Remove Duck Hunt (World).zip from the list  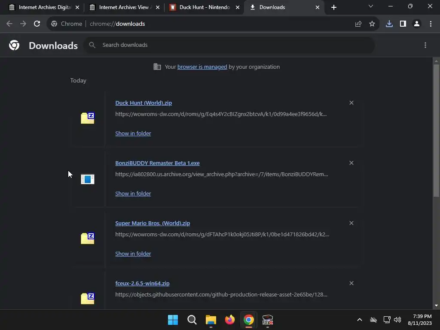[351, 103]
